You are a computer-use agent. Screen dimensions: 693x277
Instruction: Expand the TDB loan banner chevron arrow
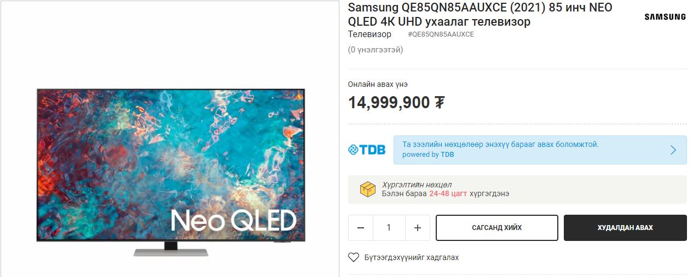(x=673, y=150)
